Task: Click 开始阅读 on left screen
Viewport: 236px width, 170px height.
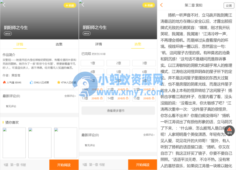Action: (64, 165)
